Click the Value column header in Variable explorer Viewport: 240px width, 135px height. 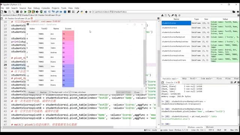(225, 19)
